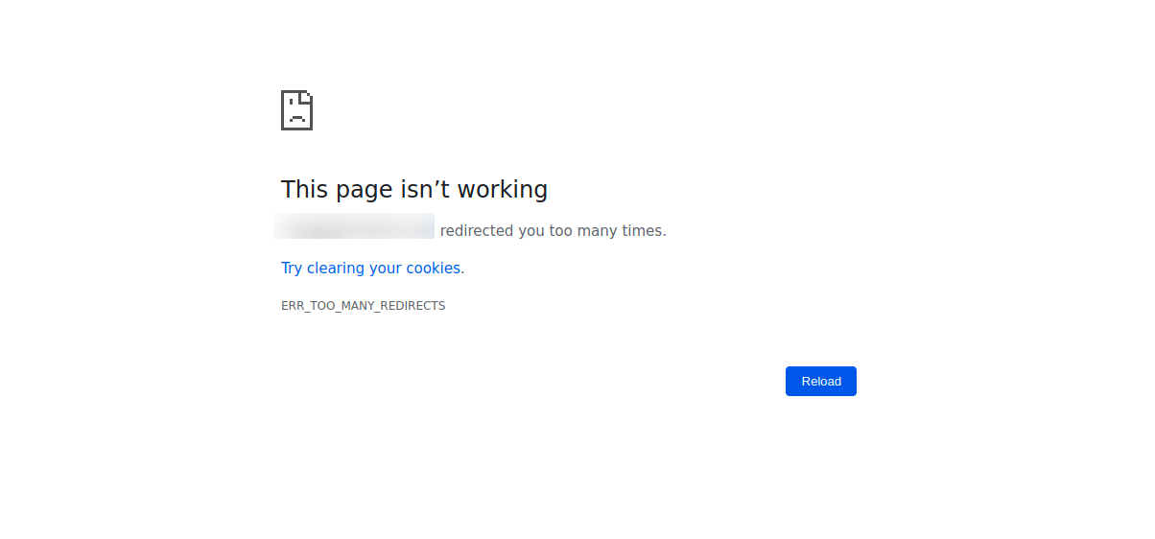The width and height of the screenshot is (1155, 539).
Task: Click the word 'clearing' in the link
Action: tap(336, 269)
